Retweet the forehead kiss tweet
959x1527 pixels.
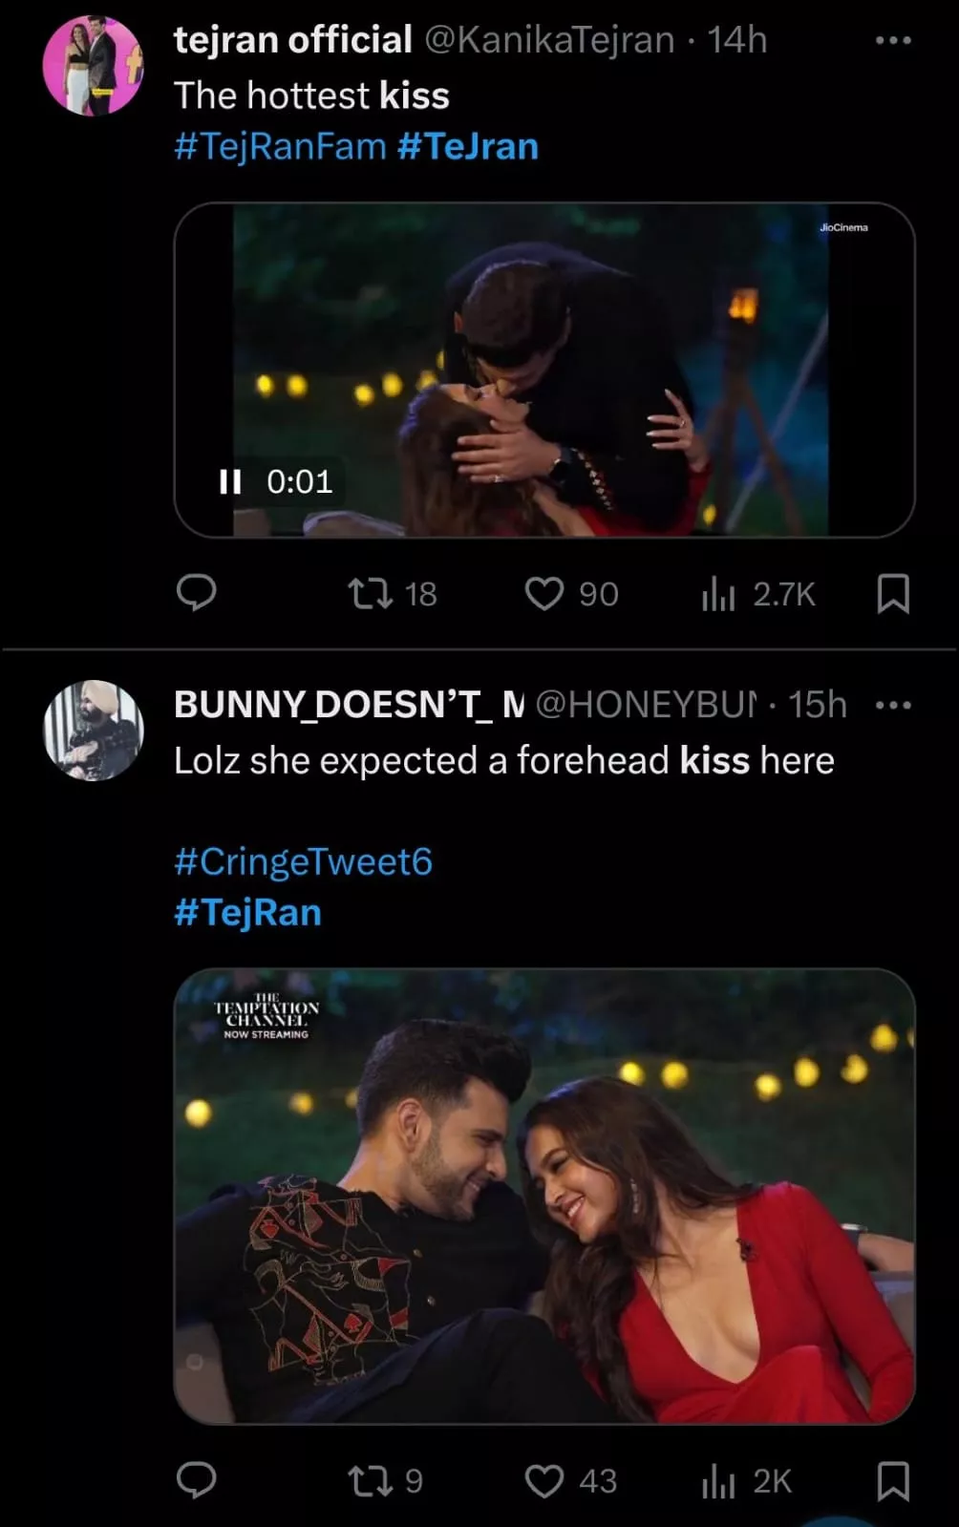click(370, 1480)
